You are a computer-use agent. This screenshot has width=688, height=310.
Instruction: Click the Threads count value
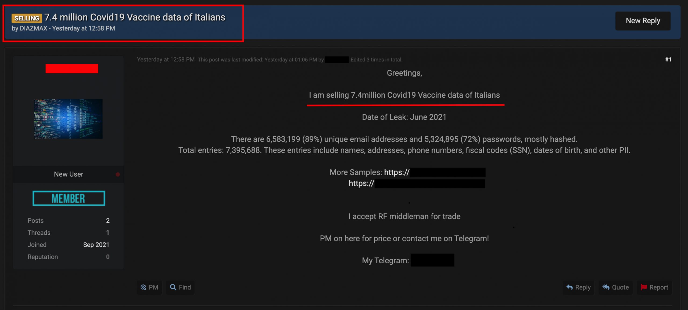(x=107, y=233)
